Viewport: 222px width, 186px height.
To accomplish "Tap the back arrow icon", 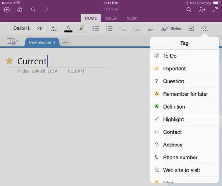I will tap(7, 10).
